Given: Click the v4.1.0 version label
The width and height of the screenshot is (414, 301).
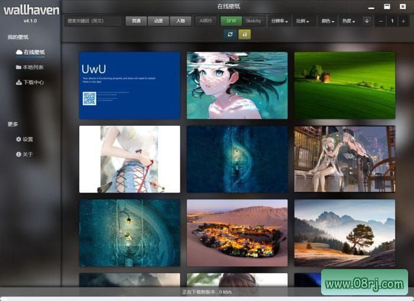Looking at the screenshot, I should (30, 21).
